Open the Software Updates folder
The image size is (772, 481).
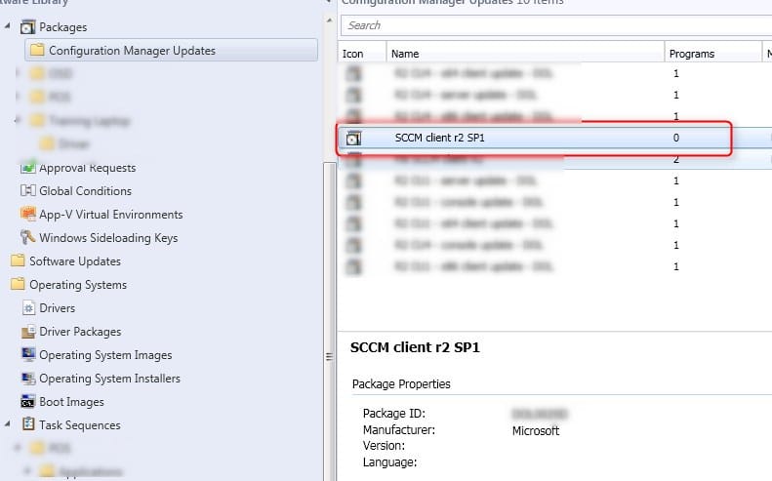(75, 261)
